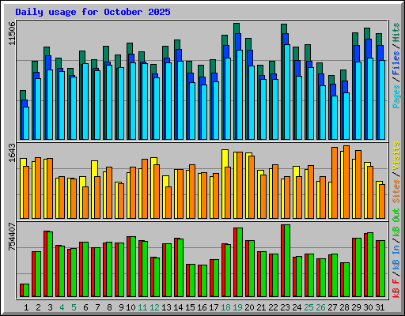Click day label 9 on the x-axis
The image size is (405, 316).
(x=121, y=307)
